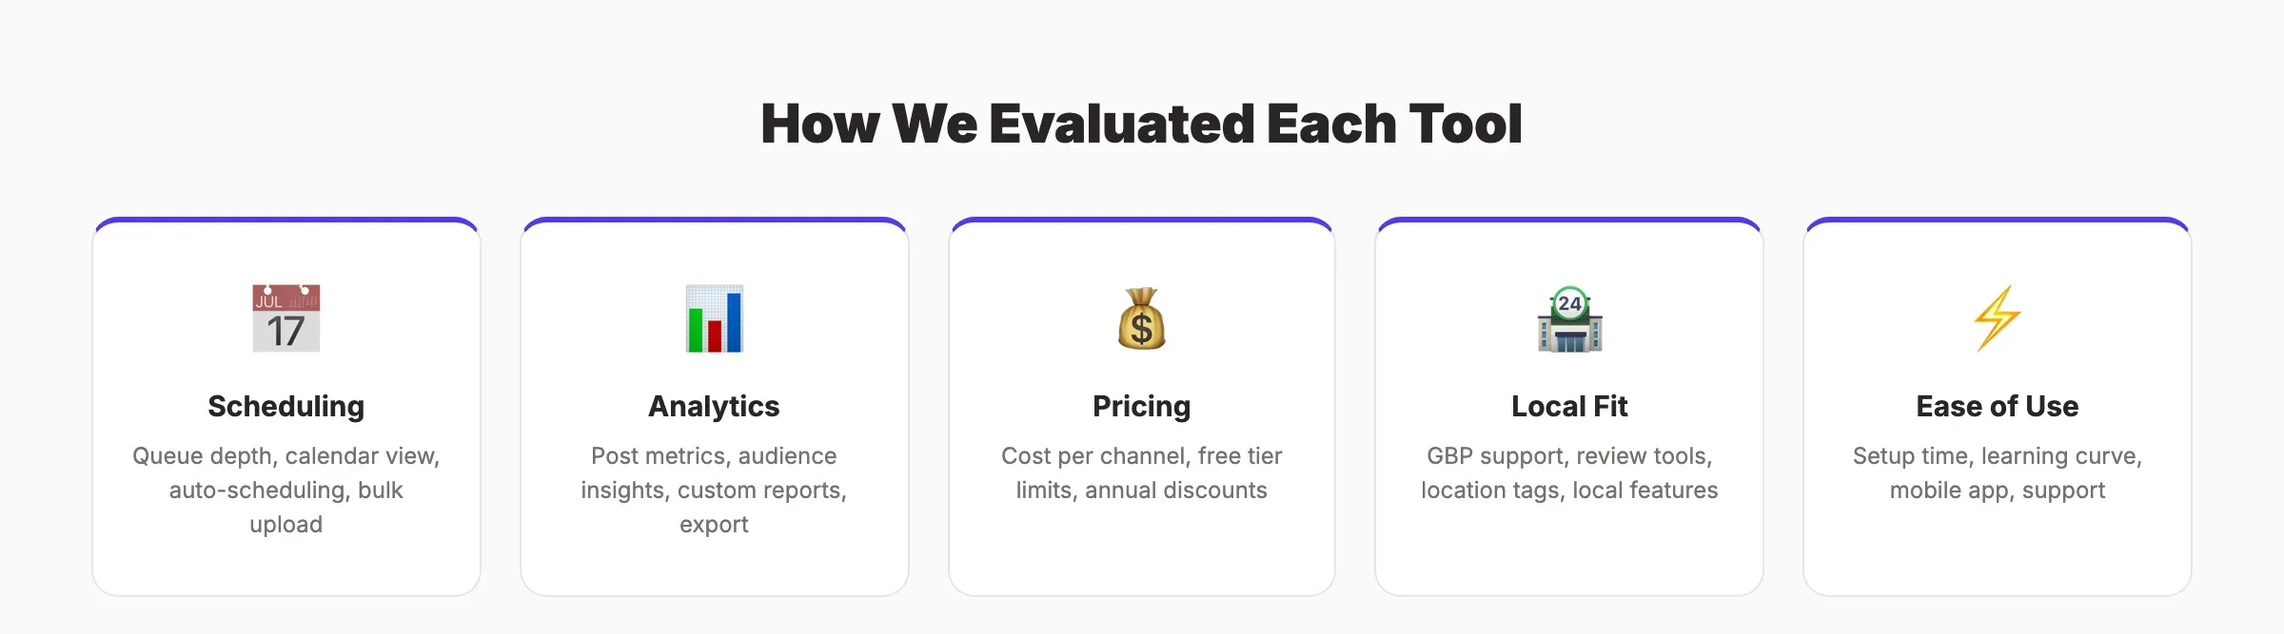This screenshot has width=2284, height=634.
Task: Click the Ease of Use heading
Action: coord(1997,406)
